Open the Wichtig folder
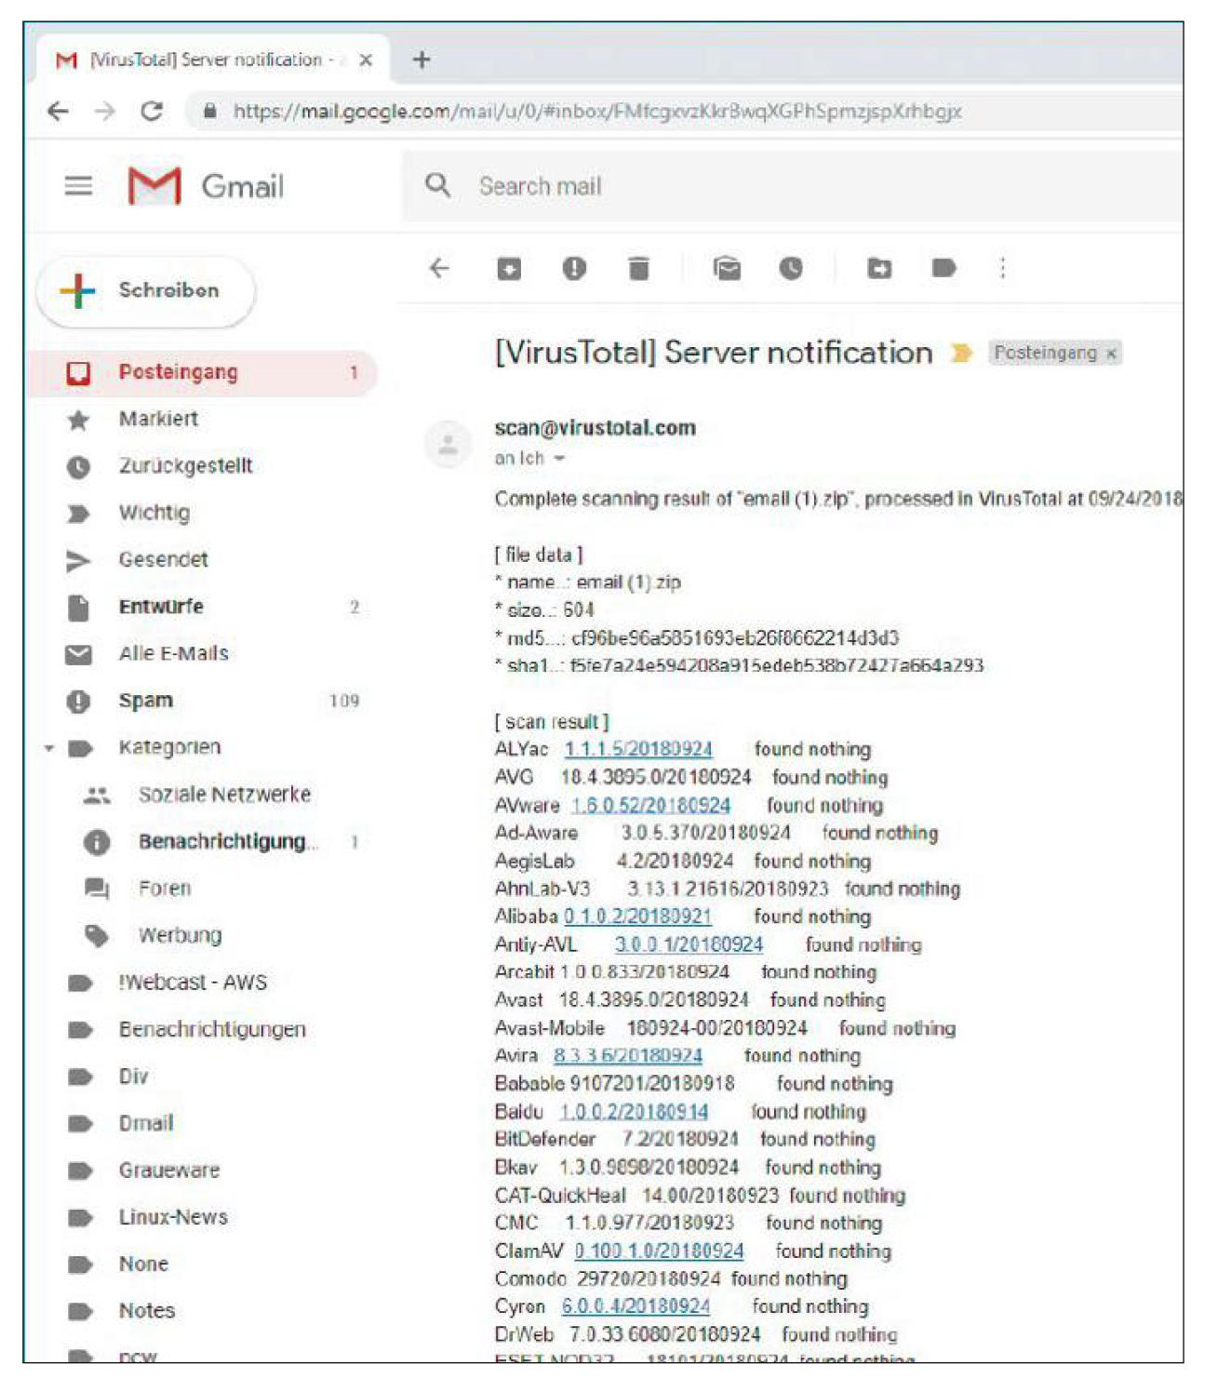This screenshot has height=1379, width=1217. coord(202,514)
